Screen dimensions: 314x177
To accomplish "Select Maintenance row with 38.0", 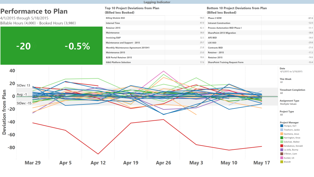I will click(155, 32).
